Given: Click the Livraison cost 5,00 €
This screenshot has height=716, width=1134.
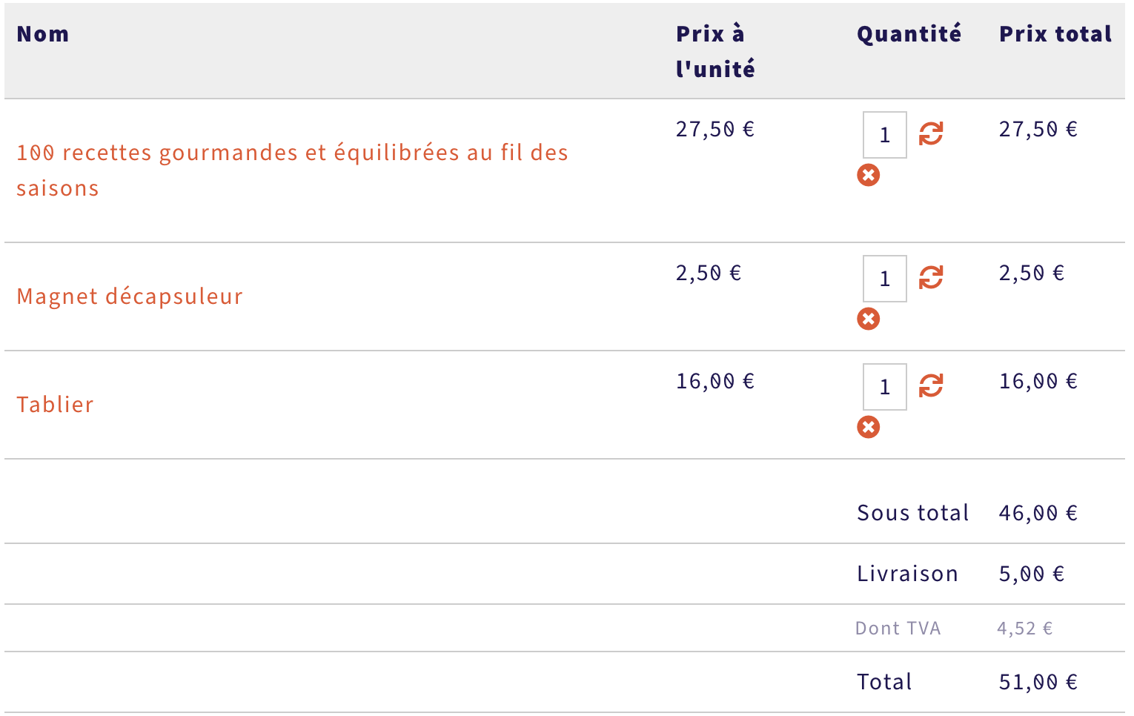Looking at the screenshot, I should (1031, 574).
